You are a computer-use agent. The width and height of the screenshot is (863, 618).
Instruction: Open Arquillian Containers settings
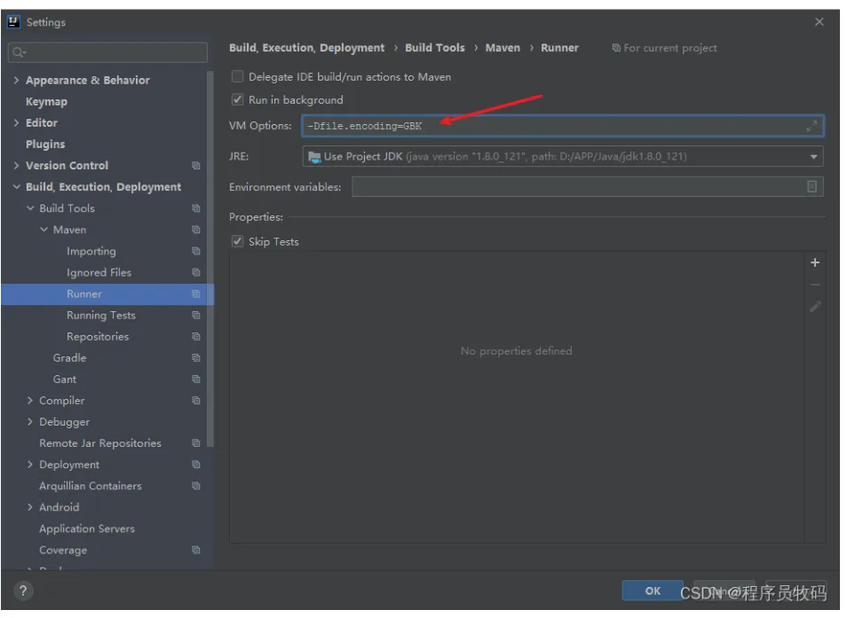(x=91, y=486)
